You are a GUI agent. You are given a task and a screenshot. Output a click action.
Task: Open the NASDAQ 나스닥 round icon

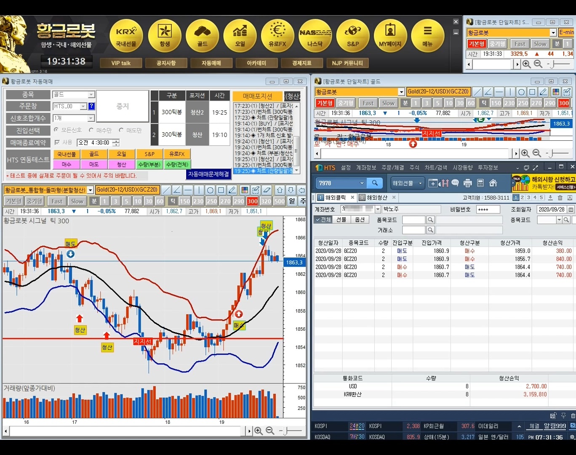pos(315,36)
